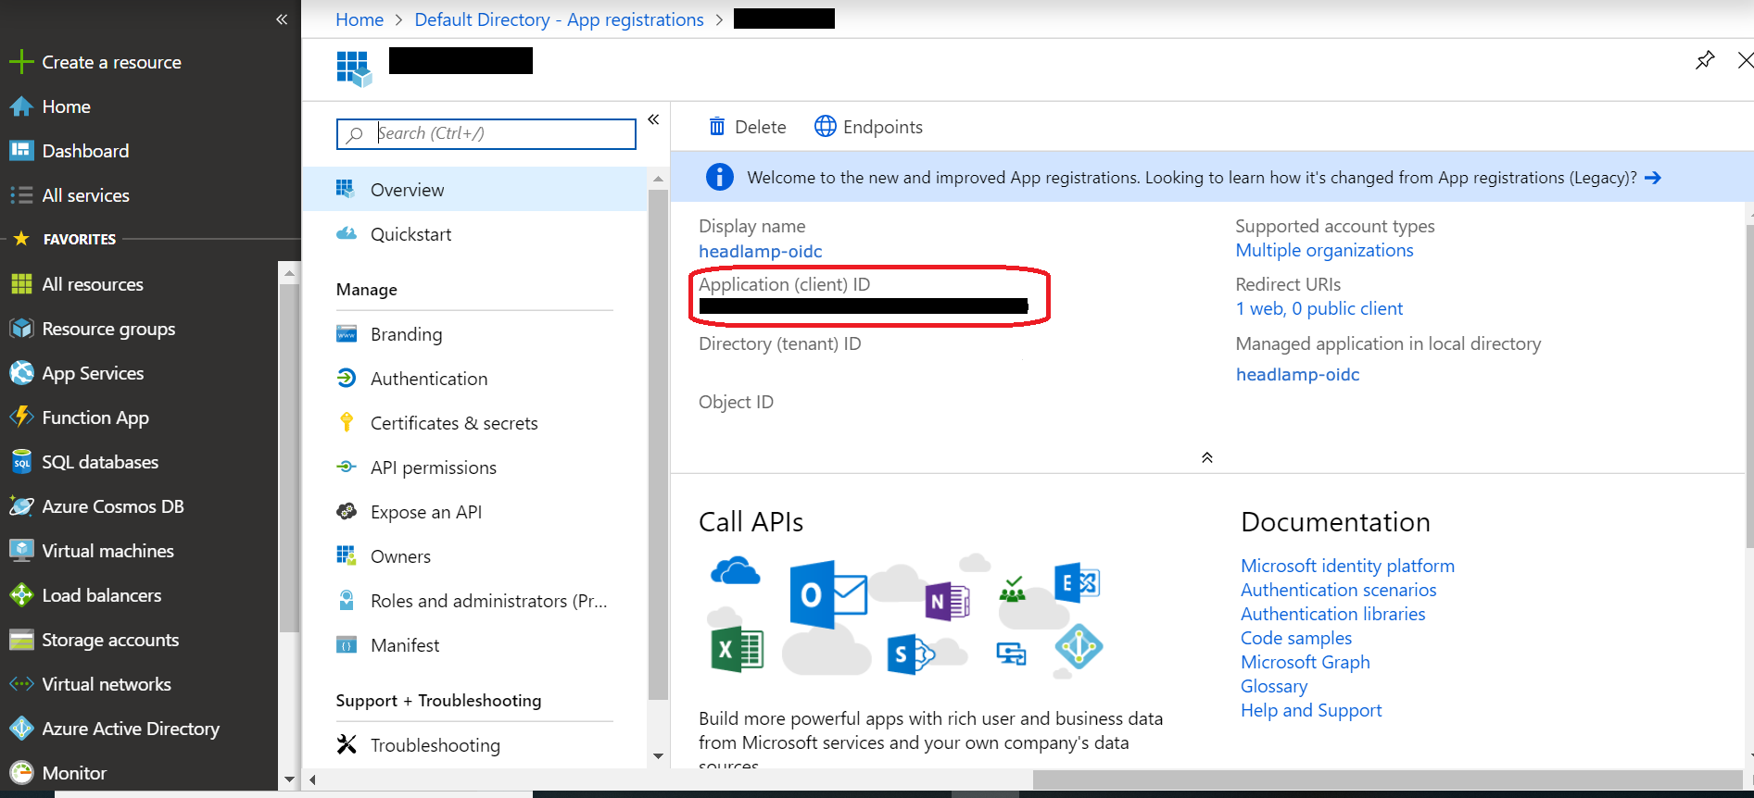
Task: Click the OneDrive cloud icon in Call APIs
Action: click(735, 571)
